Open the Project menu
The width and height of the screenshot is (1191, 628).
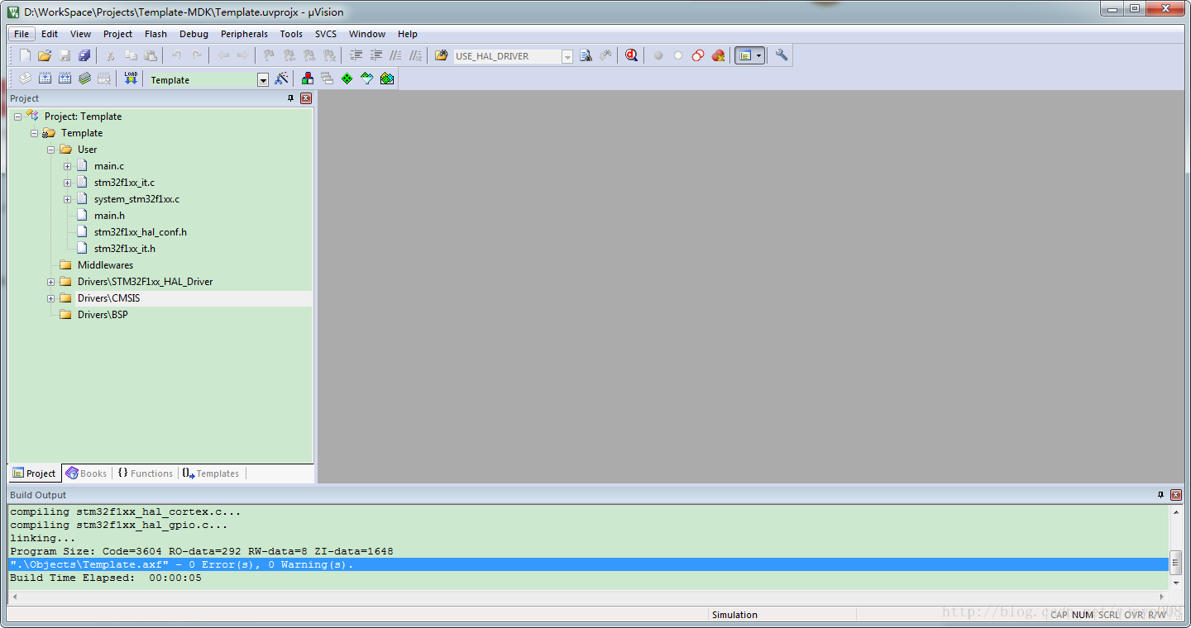[x=117, y=34]
